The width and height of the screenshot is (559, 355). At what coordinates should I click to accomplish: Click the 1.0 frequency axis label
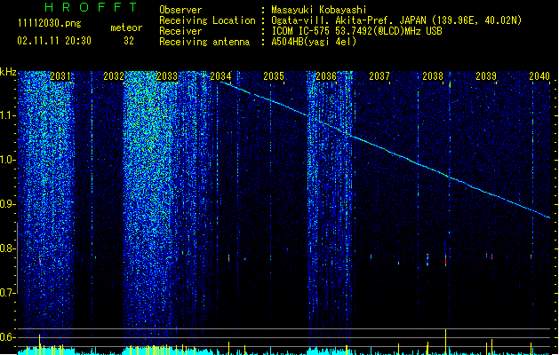click(x=8, y=160)
